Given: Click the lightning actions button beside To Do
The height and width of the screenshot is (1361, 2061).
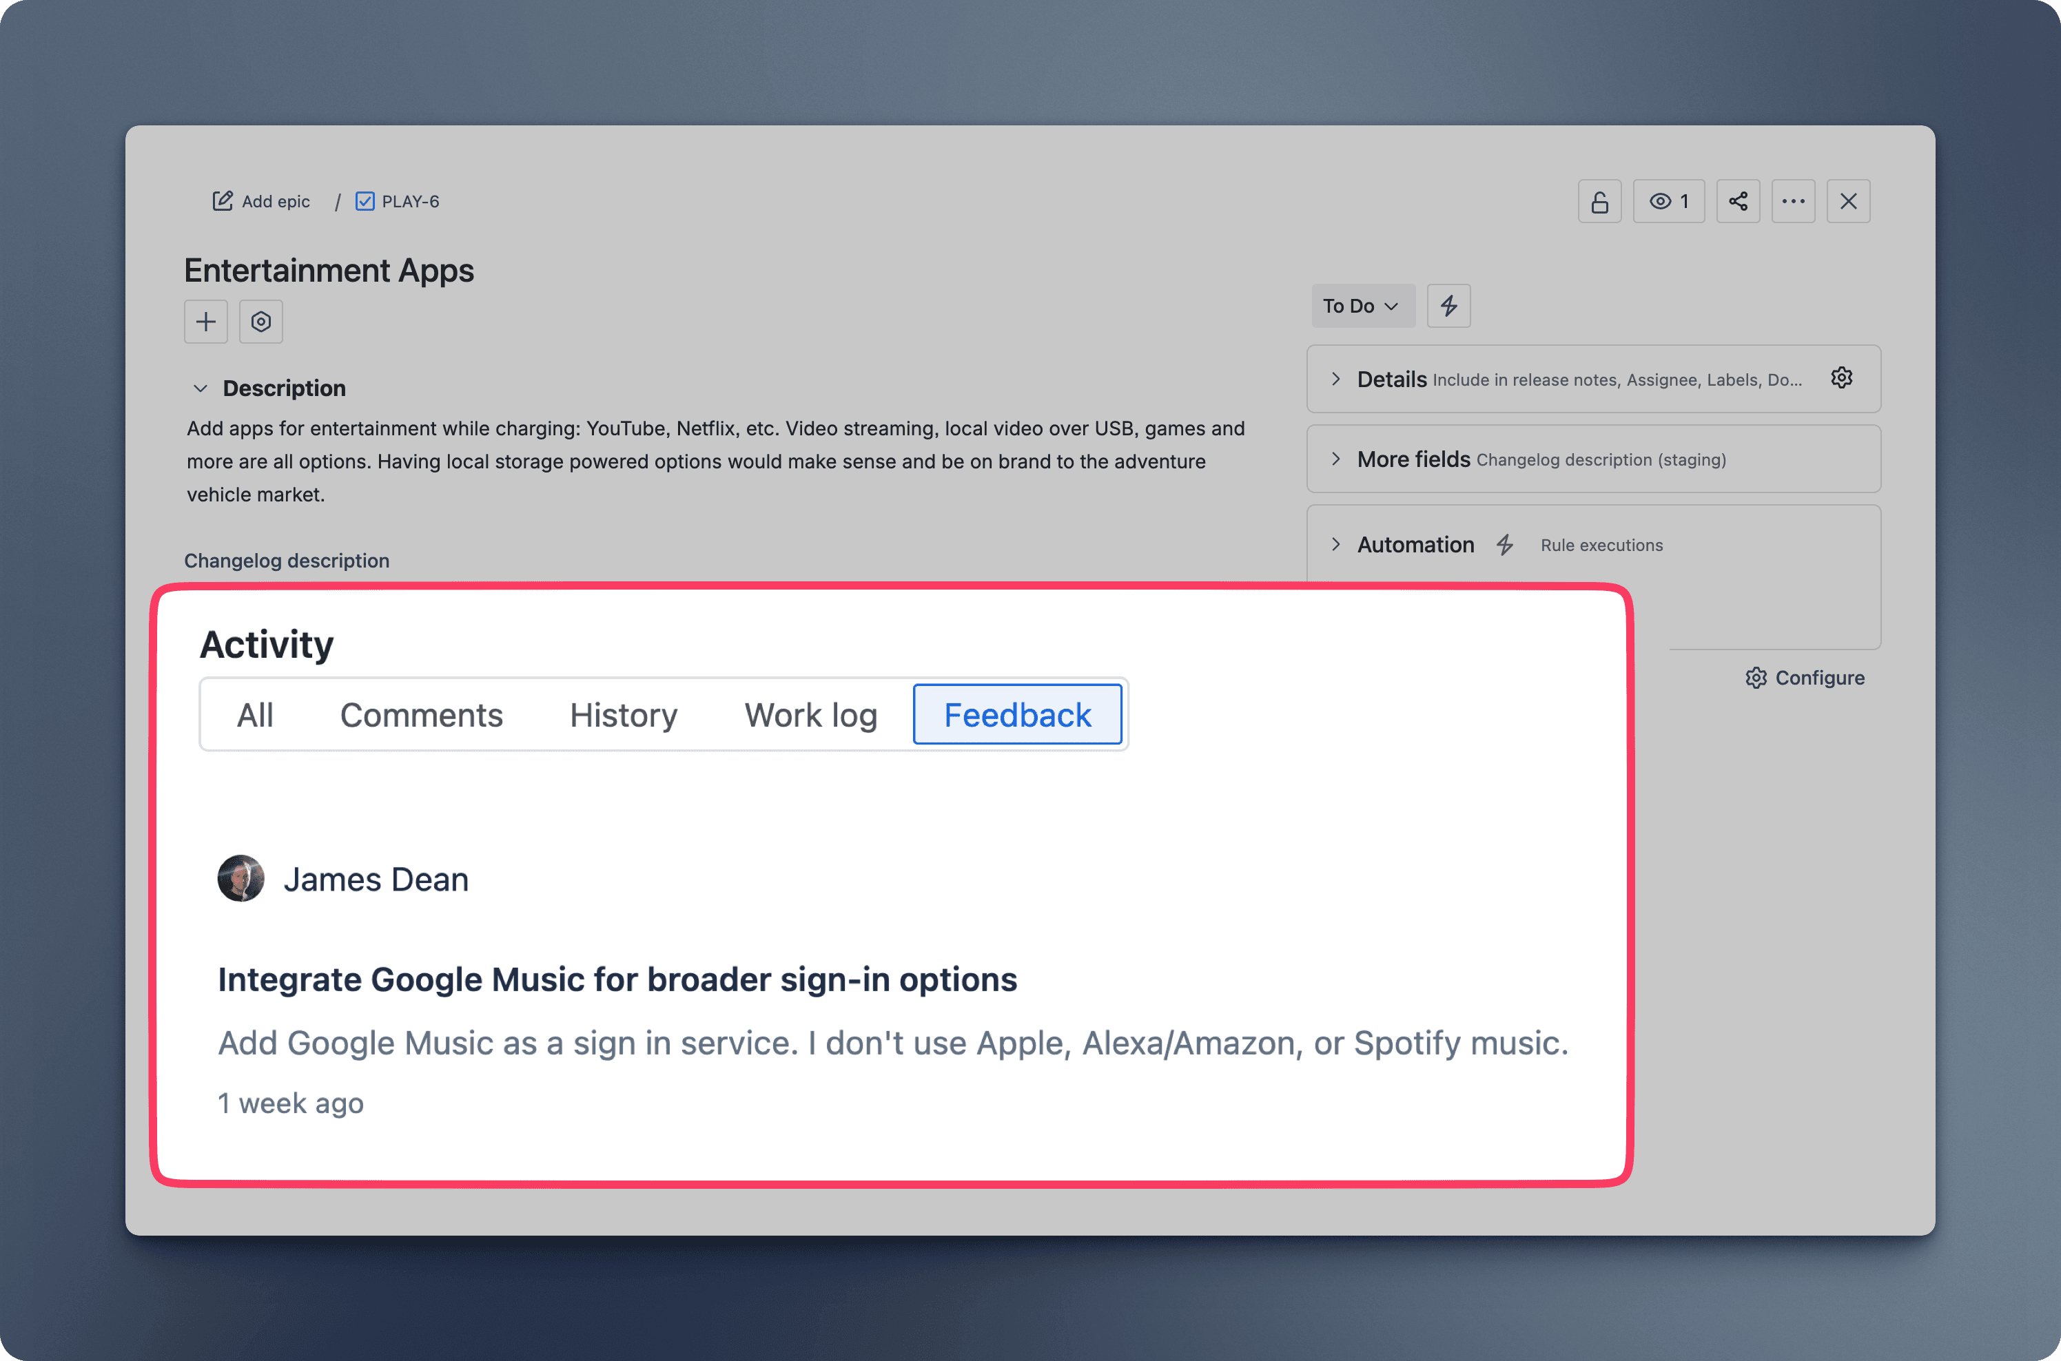Looking at the screenshot, I should point(1449,306).
